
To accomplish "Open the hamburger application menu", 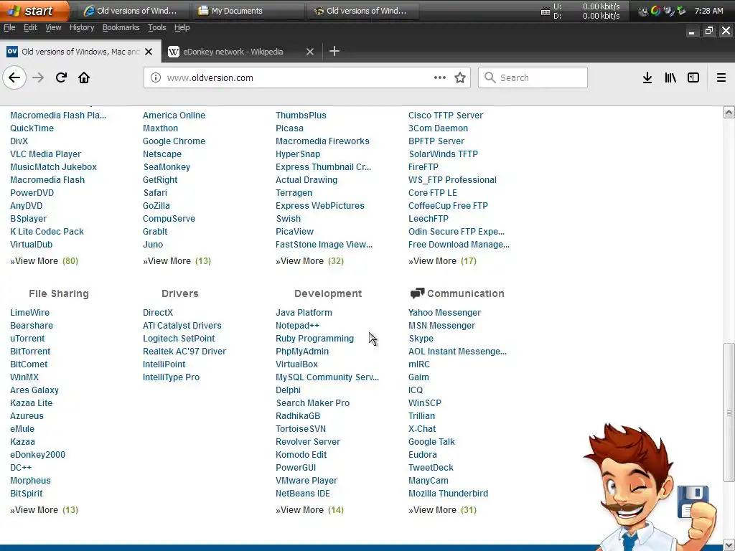I will click(721, 77).
